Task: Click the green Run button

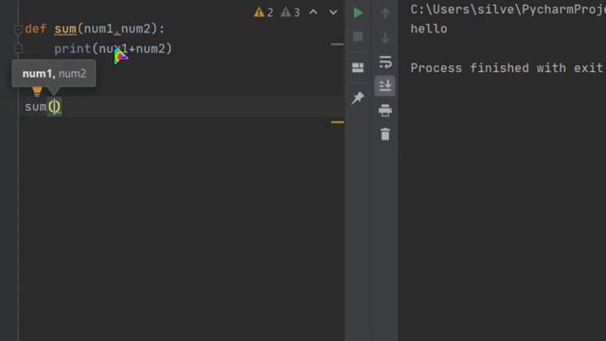Action: [x=358, y=12]
